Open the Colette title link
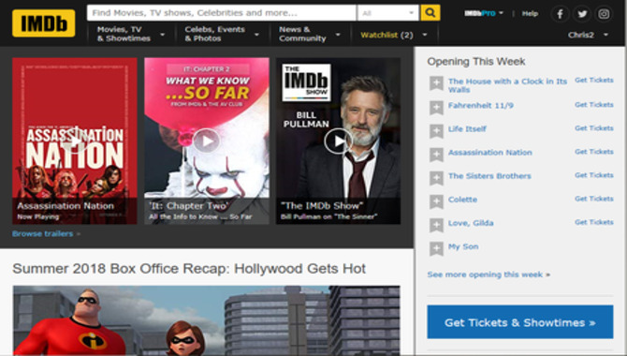The height and width of the screenshot is (356, 627). point(462,200)
